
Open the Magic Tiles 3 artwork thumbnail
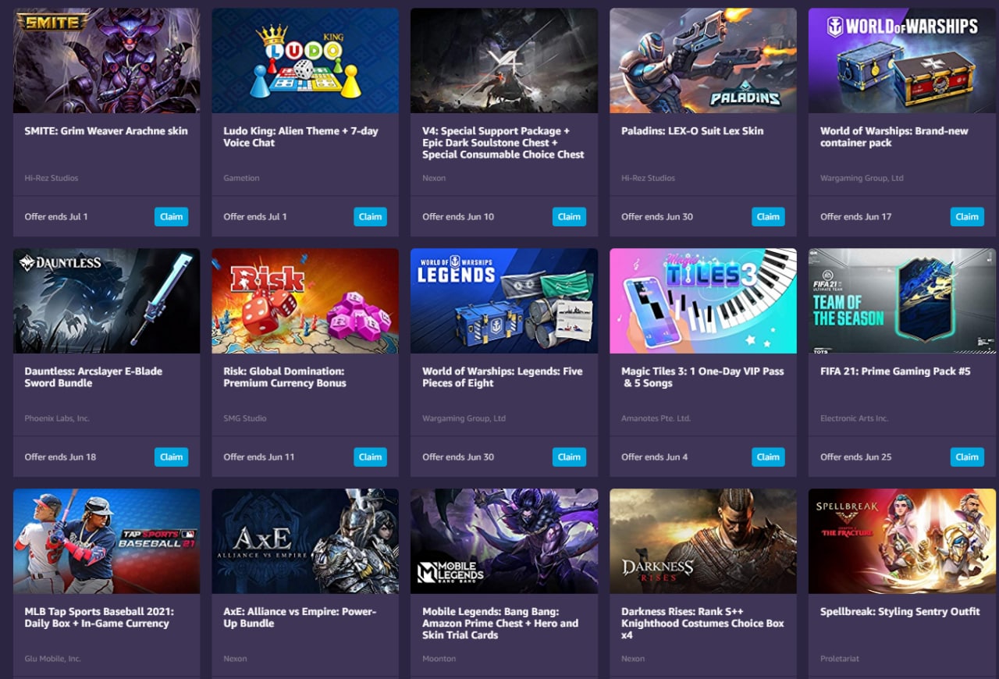point(703,301)
